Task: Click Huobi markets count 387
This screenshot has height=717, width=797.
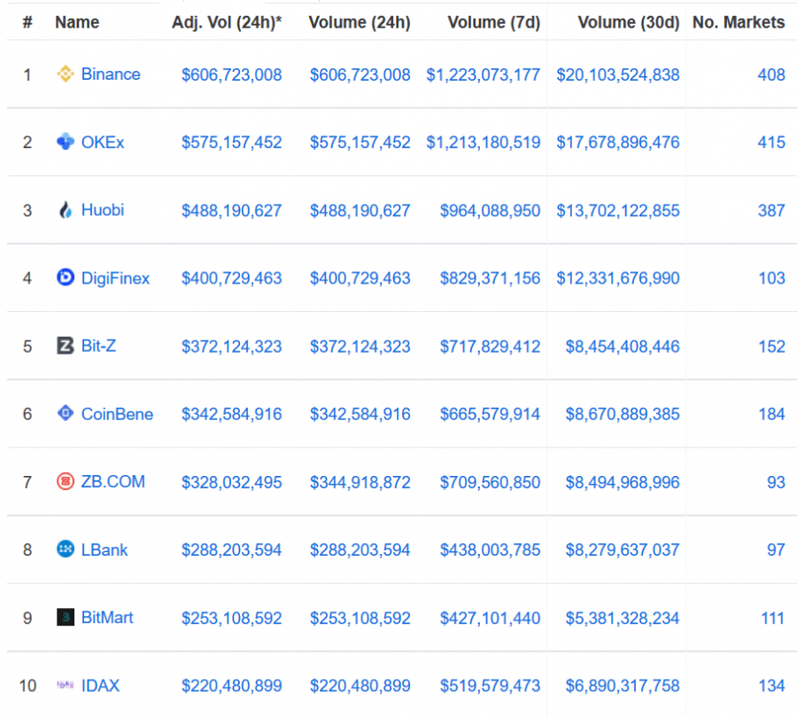Action: pos(771,211)
